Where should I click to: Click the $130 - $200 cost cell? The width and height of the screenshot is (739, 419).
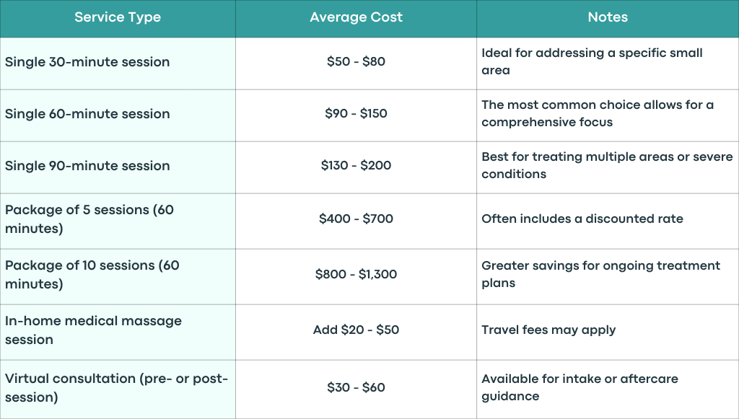(356, 167)
